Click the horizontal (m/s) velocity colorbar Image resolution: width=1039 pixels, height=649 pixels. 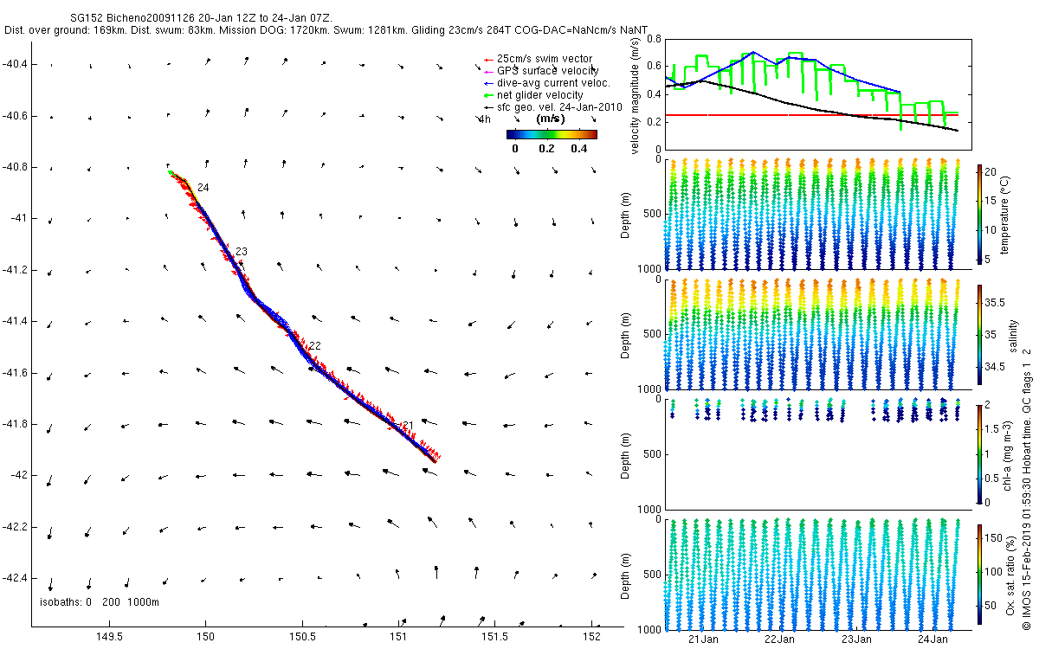point(552,134)
